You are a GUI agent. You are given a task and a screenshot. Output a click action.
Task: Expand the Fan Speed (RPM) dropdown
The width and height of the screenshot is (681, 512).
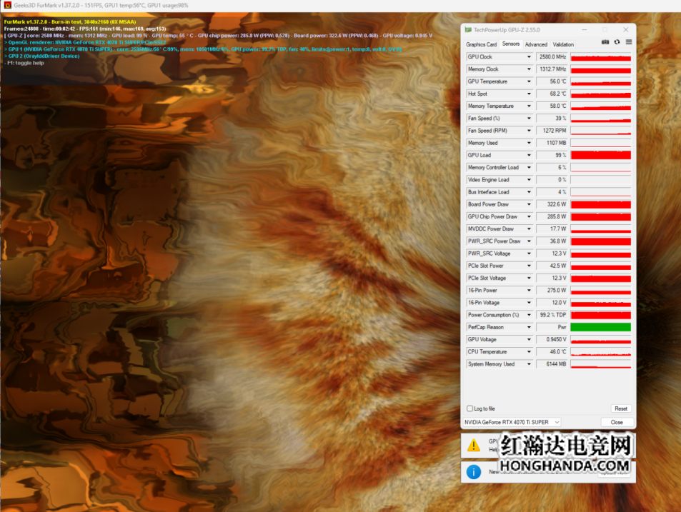[529, 131]
